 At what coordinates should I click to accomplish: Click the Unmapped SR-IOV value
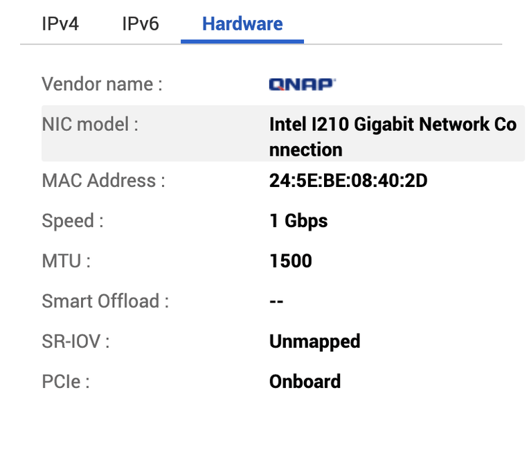point(315,342)
